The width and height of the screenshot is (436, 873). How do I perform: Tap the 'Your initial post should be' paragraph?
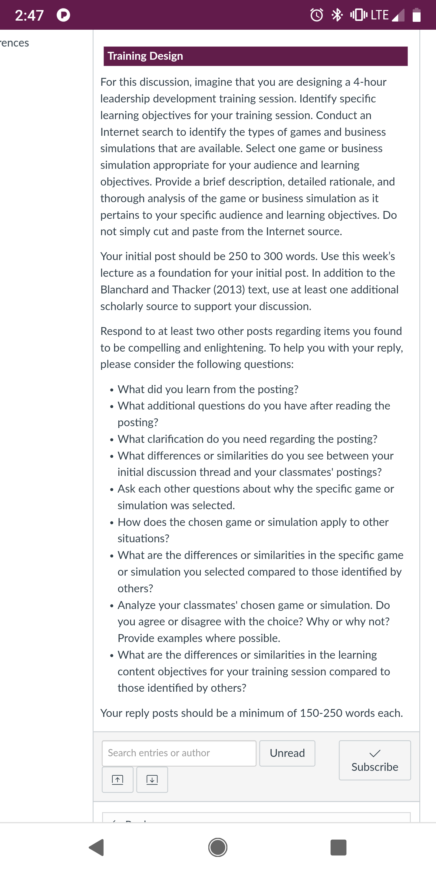point(249,281)
